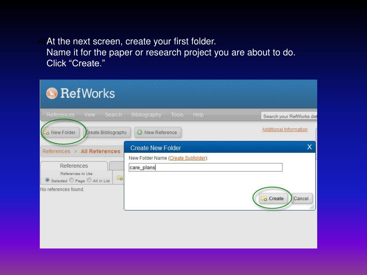Open the Search menu
Image resolution: width=367 pixels, height=275 pixels.
113,115
